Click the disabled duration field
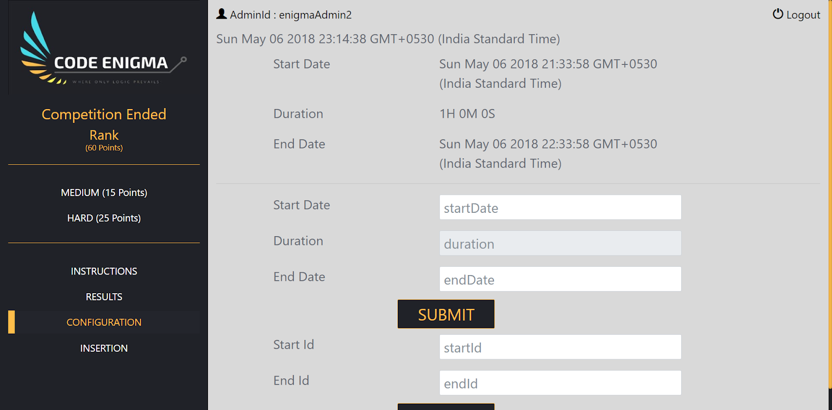832x410 pixels. pos(560,243)
